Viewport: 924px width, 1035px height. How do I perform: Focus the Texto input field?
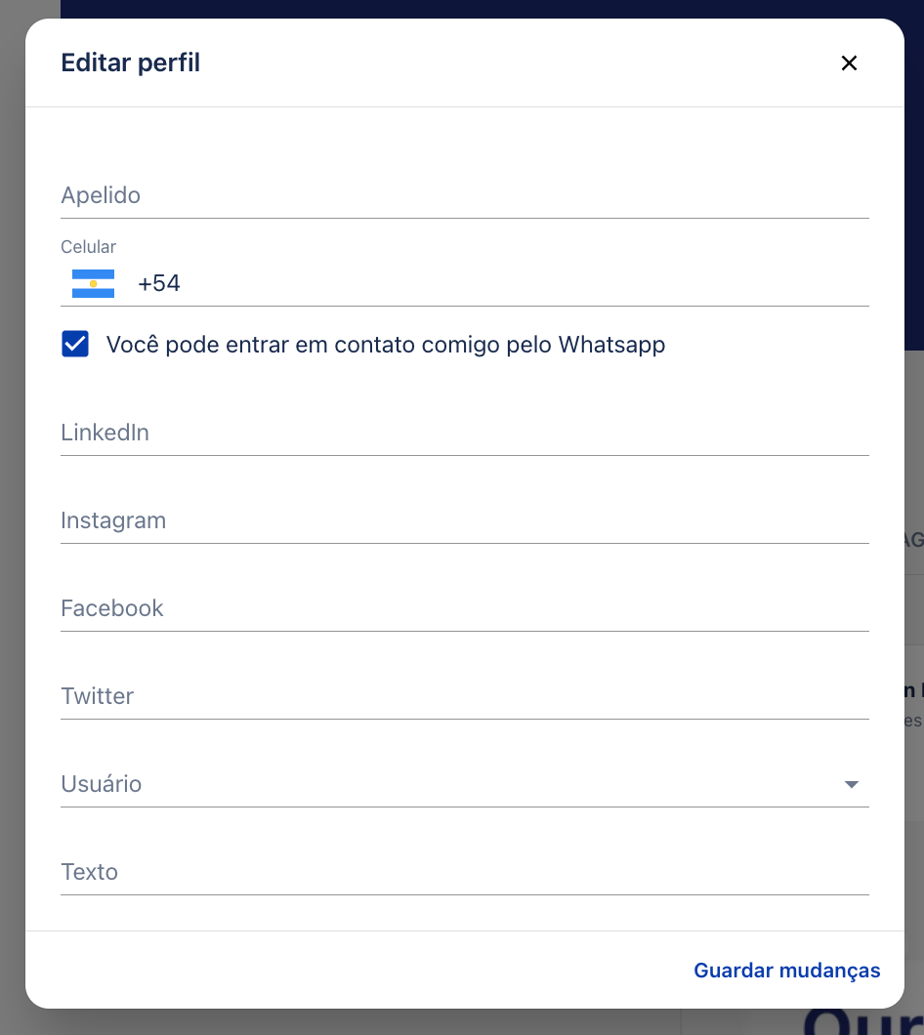coord(465,872)
